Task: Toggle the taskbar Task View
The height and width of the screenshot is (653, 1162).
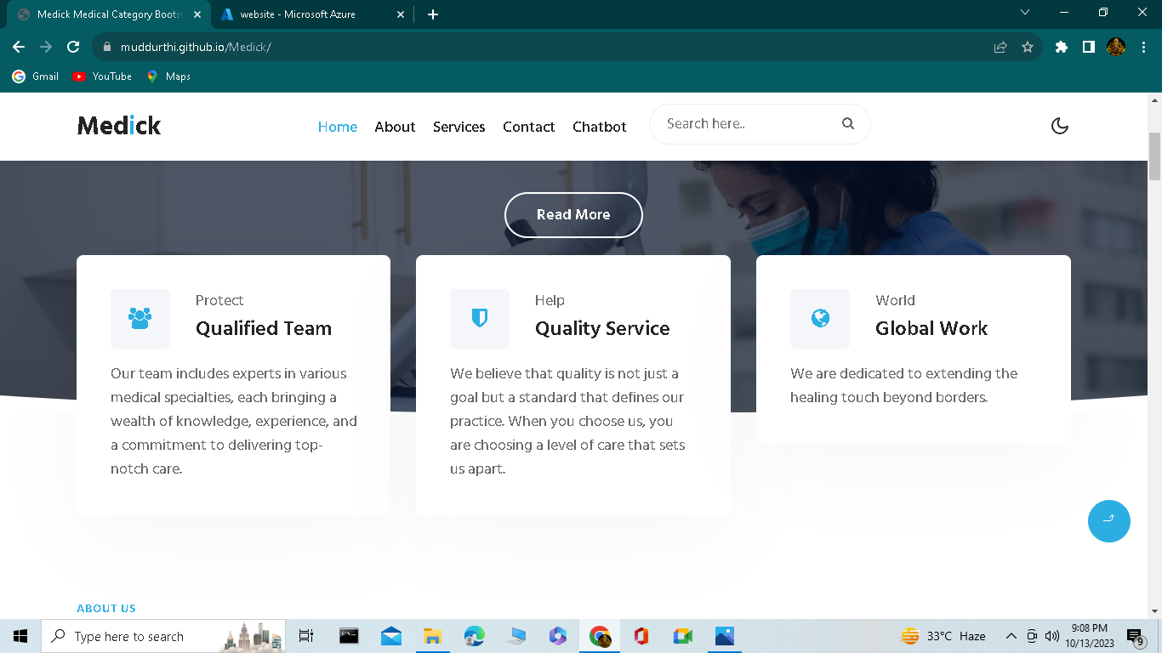Action: click(305, 635)
